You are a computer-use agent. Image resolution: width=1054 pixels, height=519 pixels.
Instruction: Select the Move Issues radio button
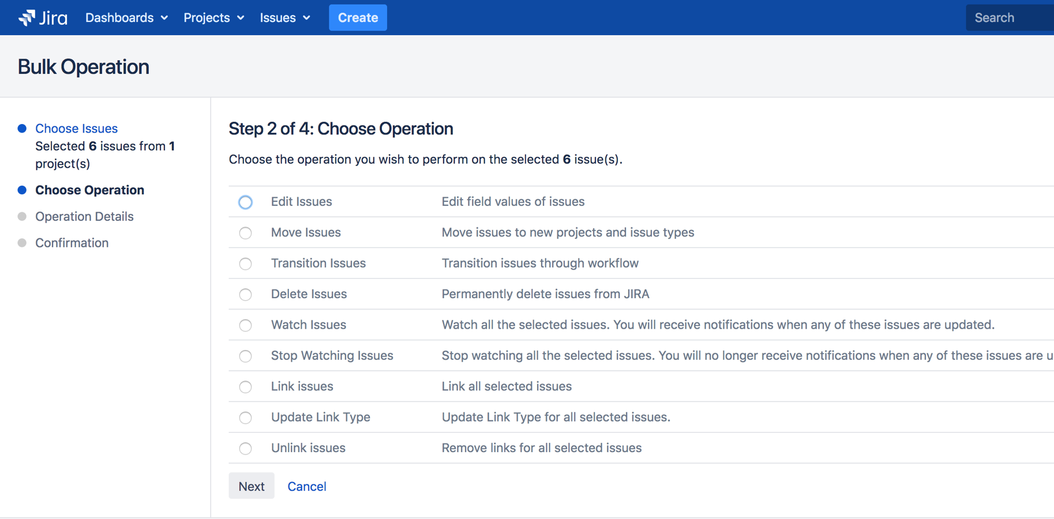tap(245, 233)
